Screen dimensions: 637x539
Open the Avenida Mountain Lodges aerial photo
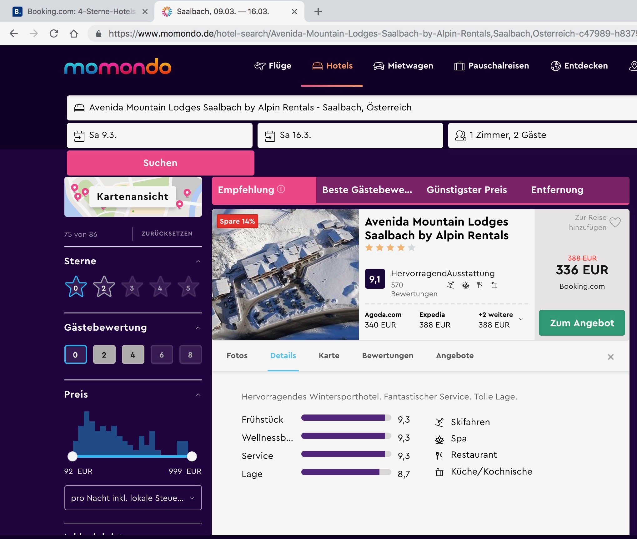coord(285,275)
